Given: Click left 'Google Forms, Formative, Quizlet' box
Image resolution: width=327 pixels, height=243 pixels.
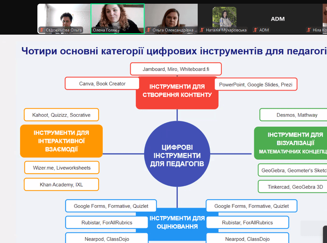Looking at the screenshot, I should pos(111,206).
